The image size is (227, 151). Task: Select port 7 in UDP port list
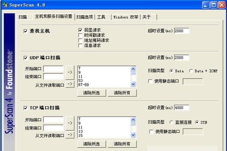[x=79, y=68]
